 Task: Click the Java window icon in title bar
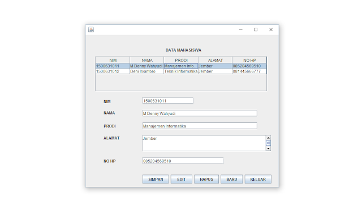pyautogui.click(x=91, y=29)
